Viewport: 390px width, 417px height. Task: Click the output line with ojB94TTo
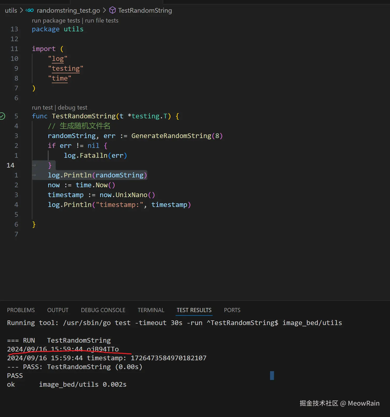click(x=63, y=349)
